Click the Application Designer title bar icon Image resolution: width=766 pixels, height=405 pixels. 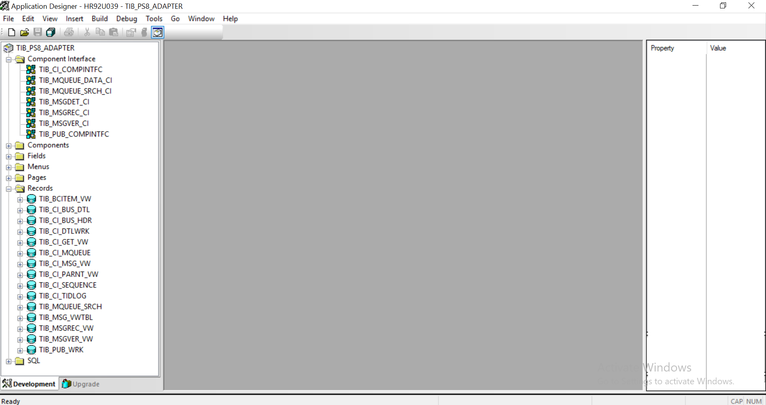(x=5, y=6)
